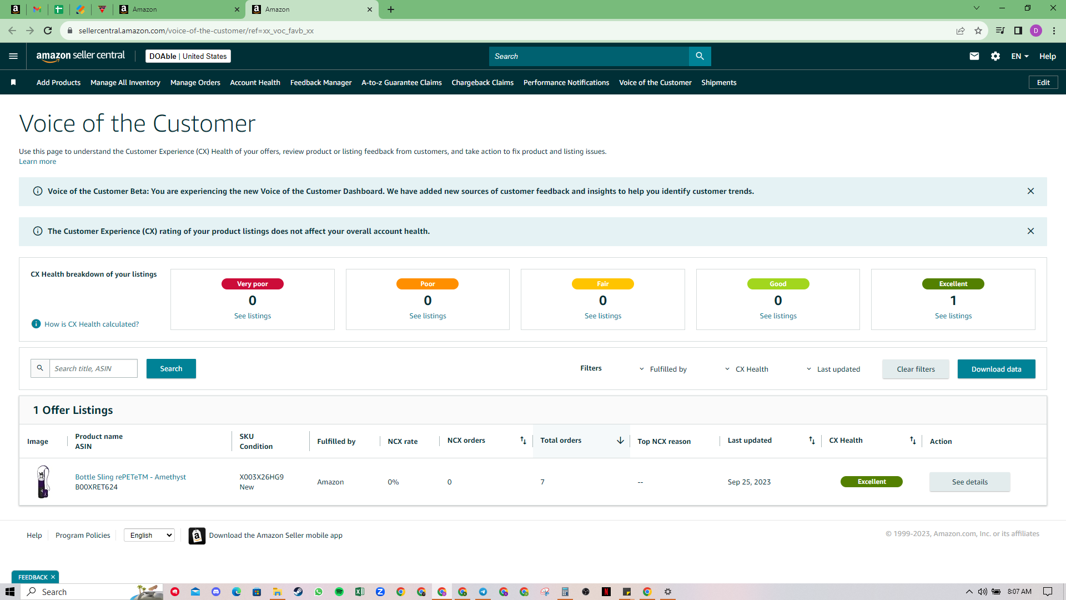Sort the CX Health column arrows
This screenshot has height=600, width=1066.
913,441
